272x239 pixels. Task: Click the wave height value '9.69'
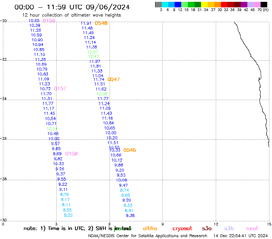[x=57, y=154]
